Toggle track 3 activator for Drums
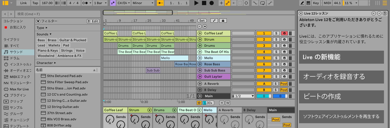Viewport: 390px width, 128px height. [x=264, y=46]
